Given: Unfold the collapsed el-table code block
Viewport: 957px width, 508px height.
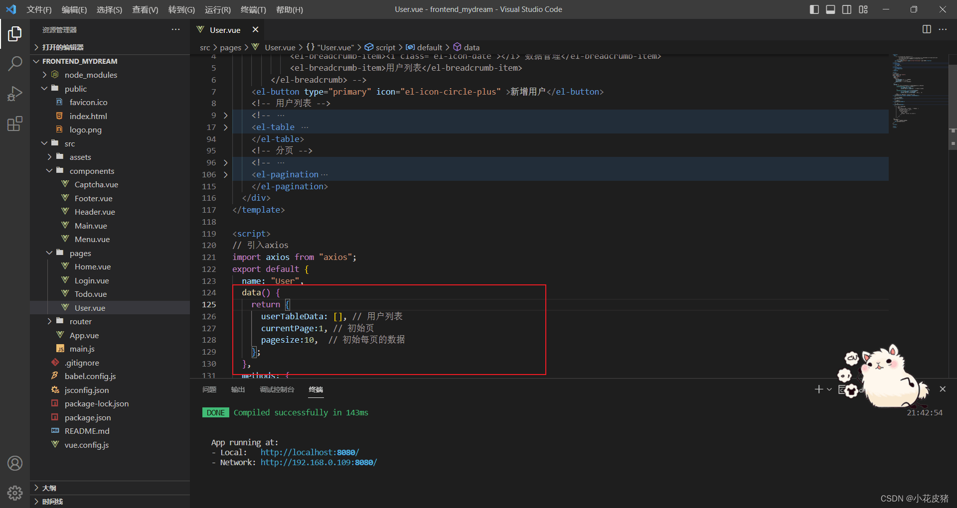Looking at the screenshot, I should (x=225, y=127).
